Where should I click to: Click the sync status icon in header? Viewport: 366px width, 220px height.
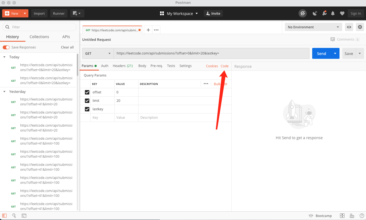coord(302,13)
